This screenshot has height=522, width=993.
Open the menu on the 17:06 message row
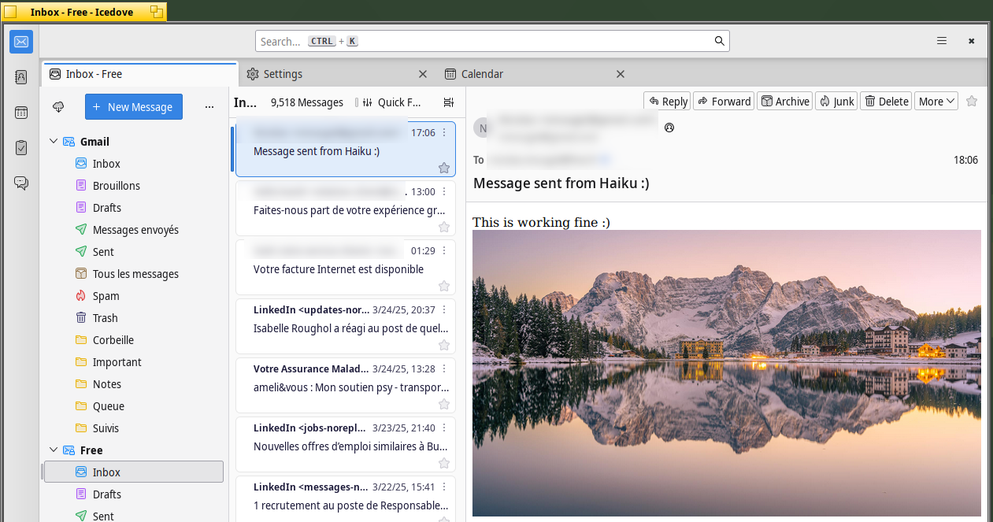point(444,132)
